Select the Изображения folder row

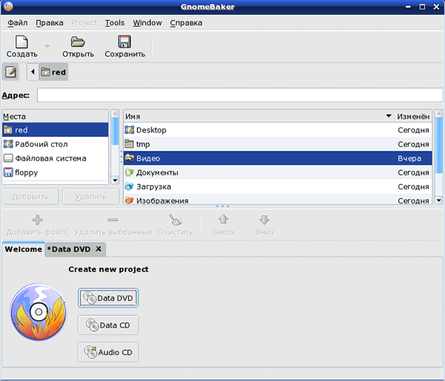point(278,200)
